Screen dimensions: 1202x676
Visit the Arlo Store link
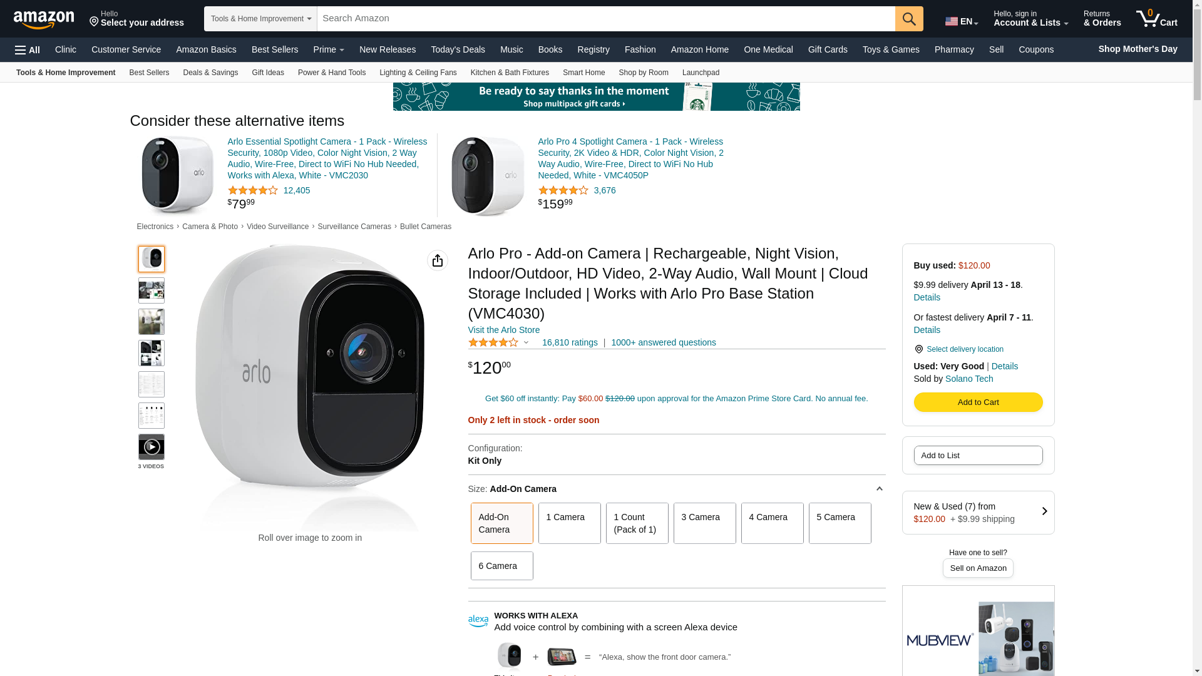pyautogui.click(x=503, y=330)
